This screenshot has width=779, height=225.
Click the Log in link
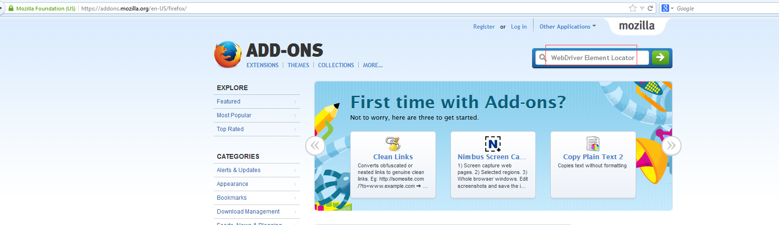pyautogui.click(x=519, y=27)
